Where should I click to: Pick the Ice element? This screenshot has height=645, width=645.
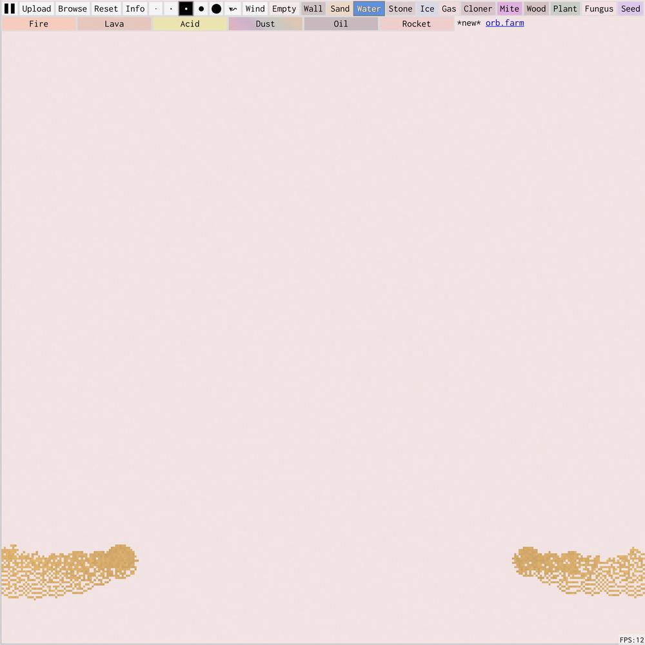point(428,8)
